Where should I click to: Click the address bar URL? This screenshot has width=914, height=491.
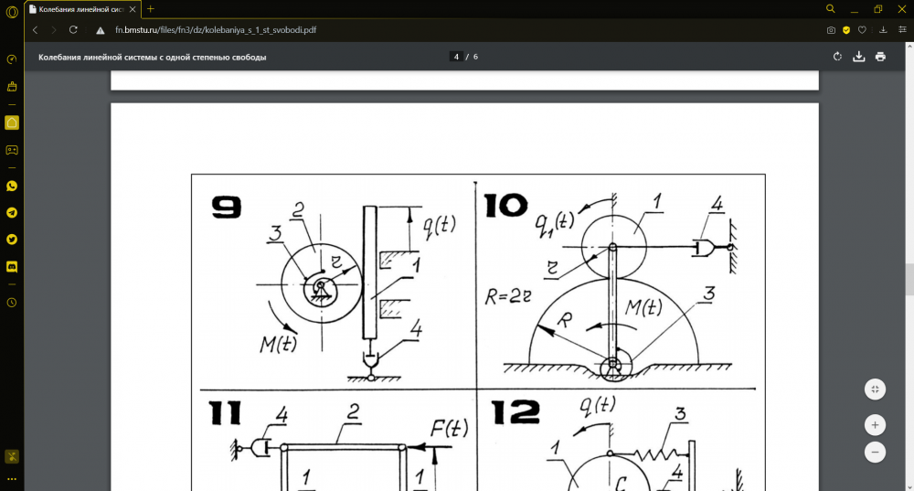click(x=216, y=30)
